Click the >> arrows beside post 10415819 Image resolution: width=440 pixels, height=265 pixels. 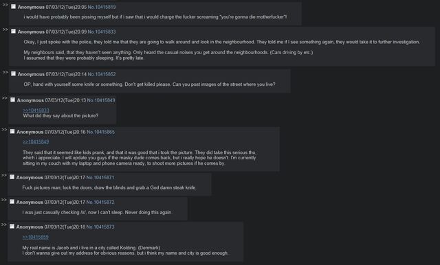point(5,5)
